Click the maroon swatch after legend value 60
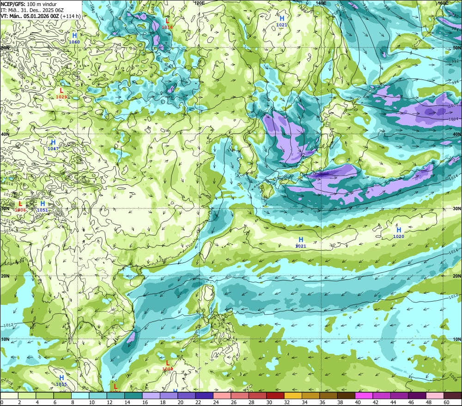The height and width of the screenshot is (406, 462). click(452, 395)
